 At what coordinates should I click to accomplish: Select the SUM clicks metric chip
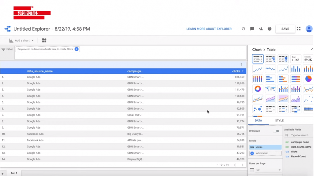(x=265, y=147)
